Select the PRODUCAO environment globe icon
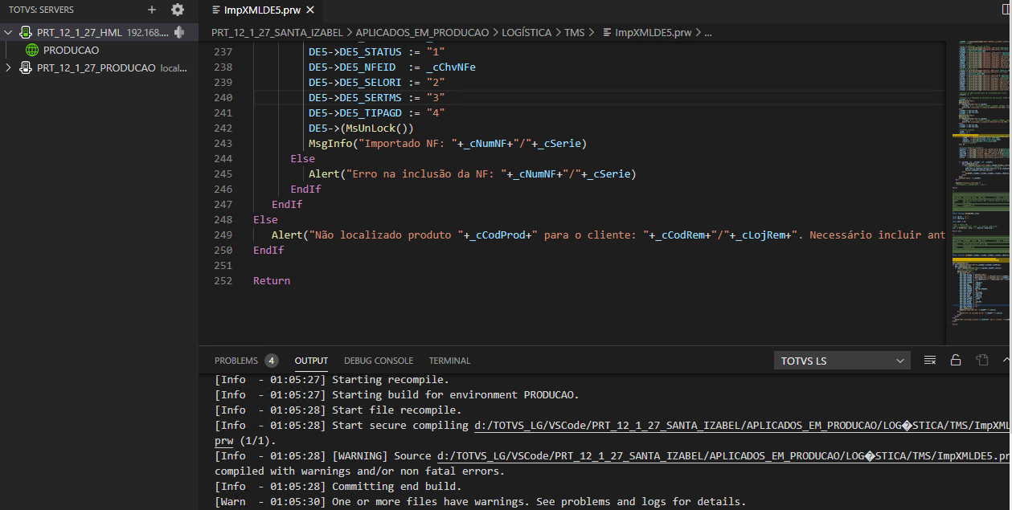 tap(31, 50)
